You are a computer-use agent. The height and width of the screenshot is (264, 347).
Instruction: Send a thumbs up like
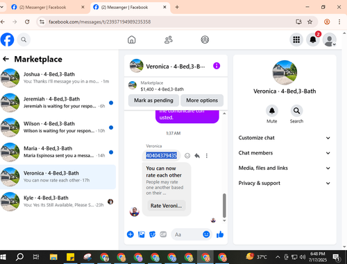pos(220,234)
